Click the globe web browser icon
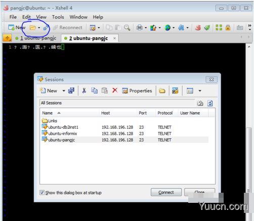Screen dimensions: 254x221 coord(167,27)
